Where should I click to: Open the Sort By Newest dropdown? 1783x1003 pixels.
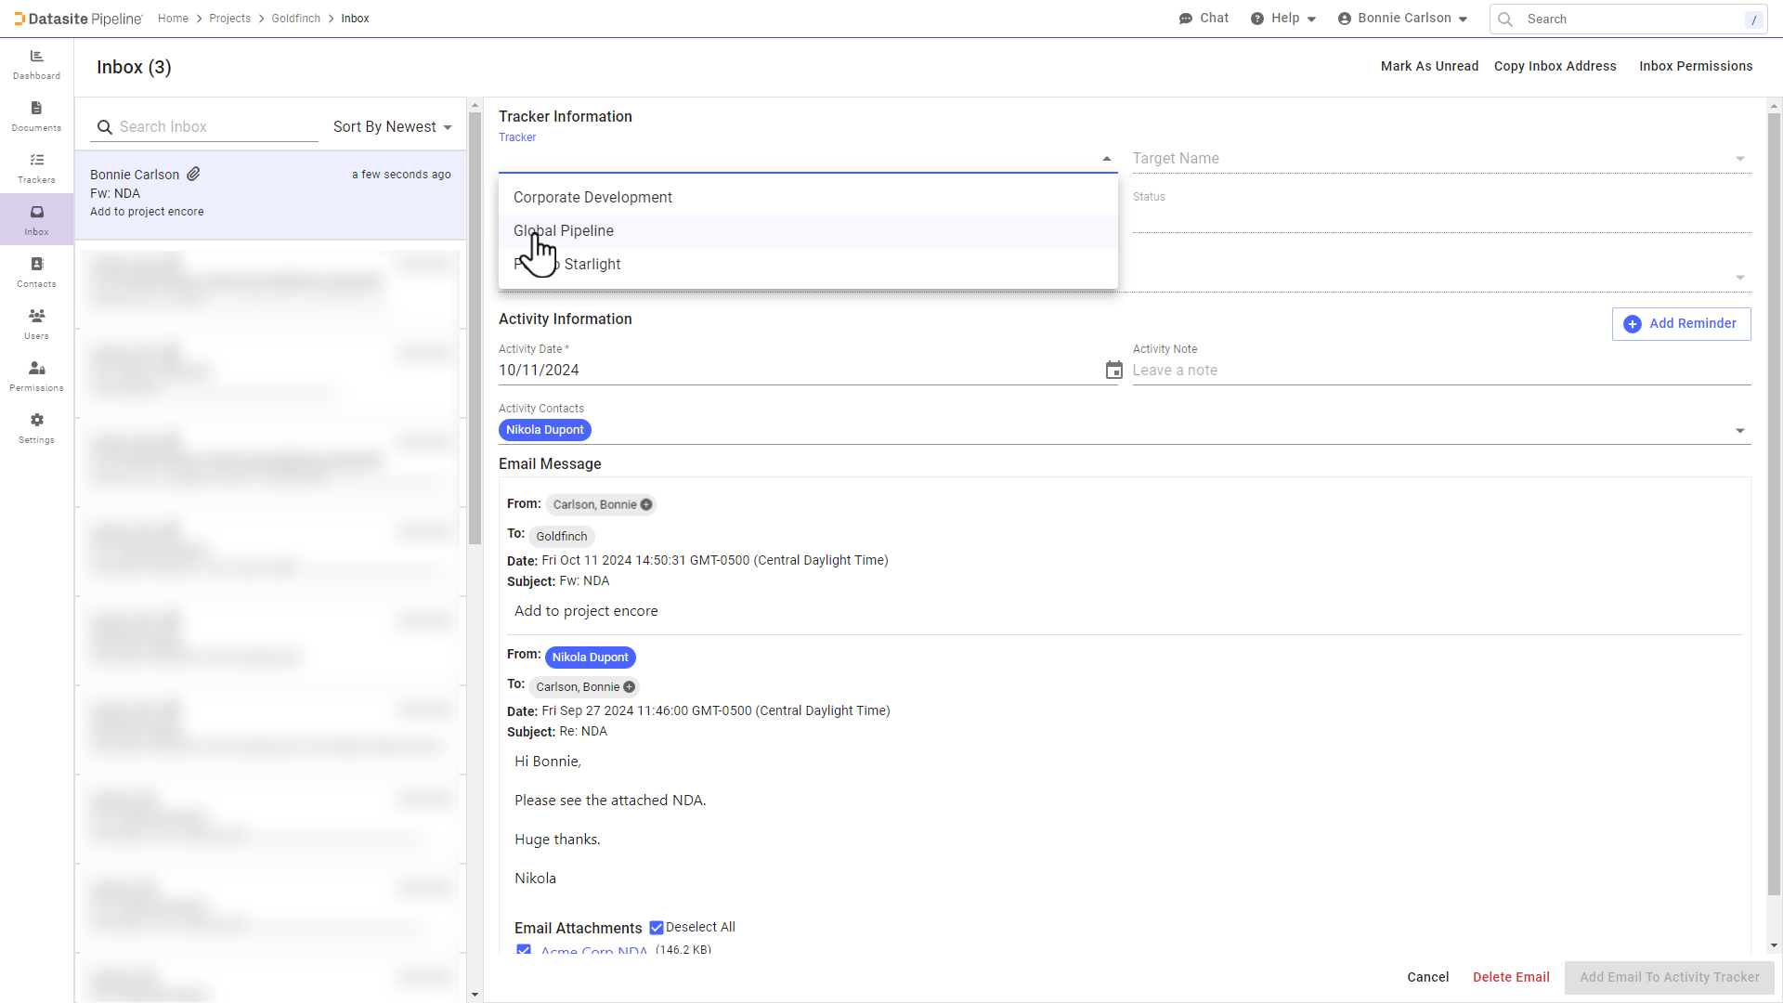[392, 127]
